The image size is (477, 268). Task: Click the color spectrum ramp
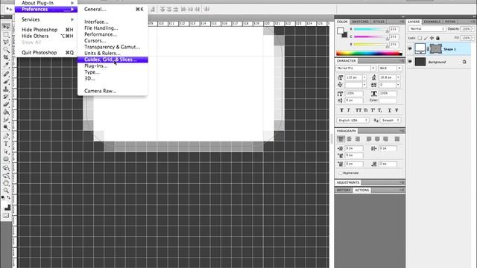tap(369, 54)
